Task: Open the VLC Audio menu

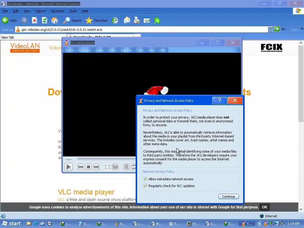Action: [99, 50]
